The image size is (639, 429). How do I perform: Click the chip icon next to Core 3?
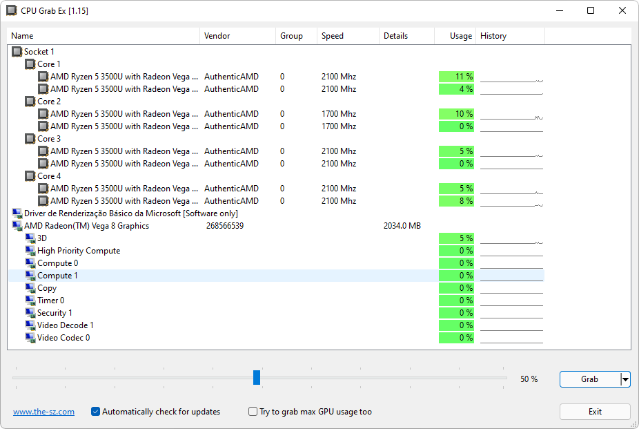click(x=30, y=139)
